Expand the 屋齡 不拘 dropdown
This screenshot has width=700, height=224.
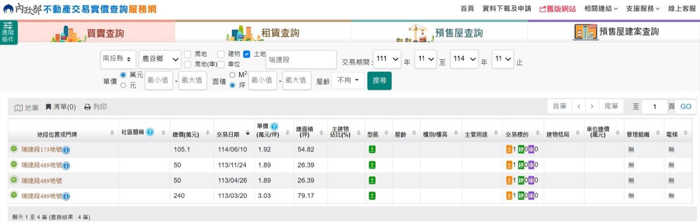(347, 81)
